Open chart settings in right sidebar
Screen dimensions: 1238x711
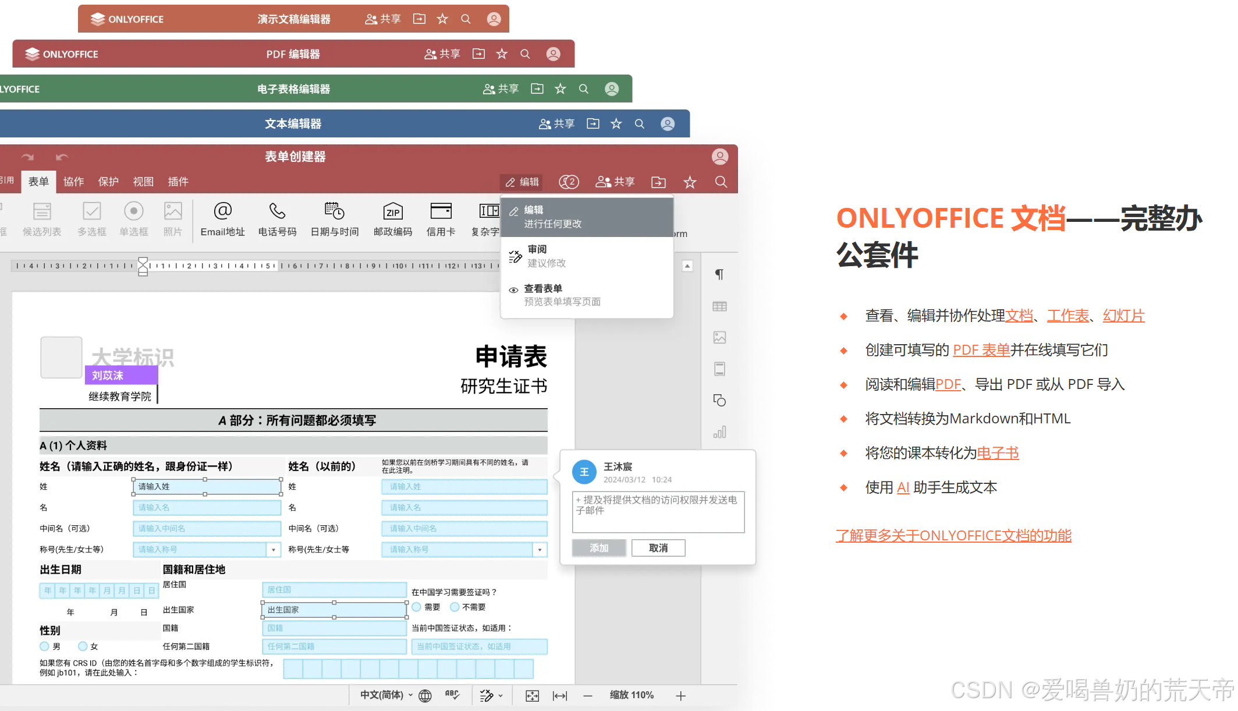pyautogui.click(x=719, y=431)
